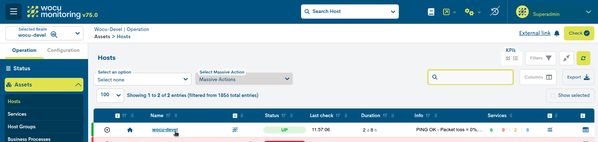Show KPIs list view icon
Viewport: 598px width, 142px height.
pyautogui.click(x=516, y=58)
